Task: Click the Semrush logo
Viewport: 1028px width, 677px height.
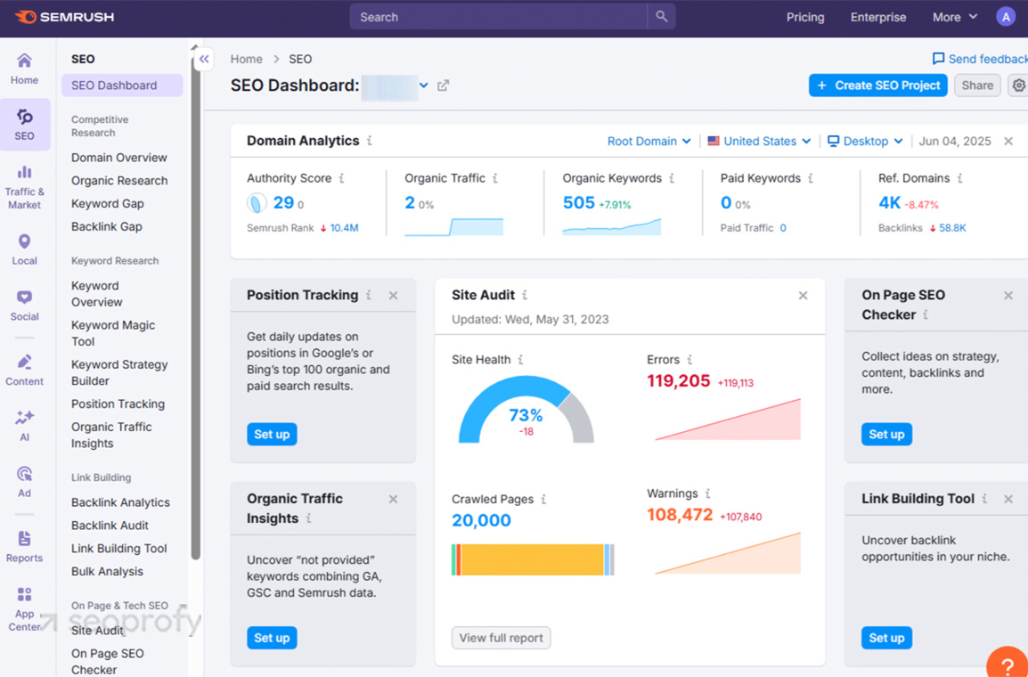Action: 64,17
